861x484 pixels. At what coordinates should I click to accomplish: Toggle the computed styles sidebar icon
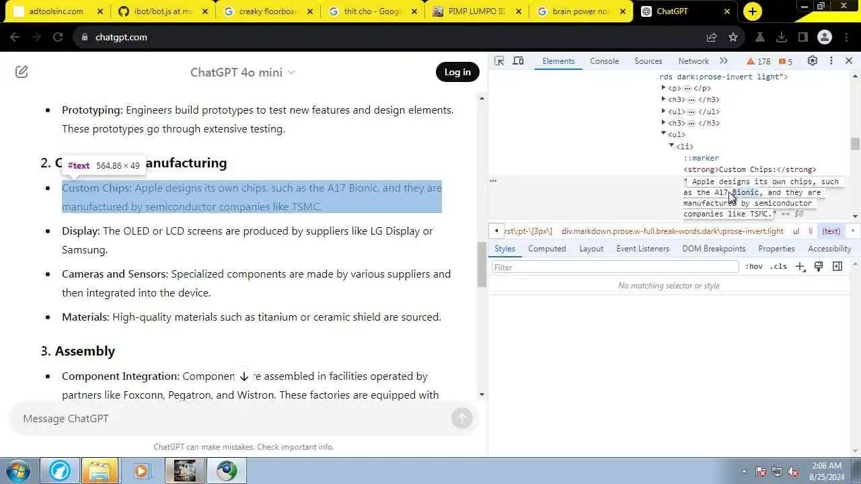(x=837, y=267)
